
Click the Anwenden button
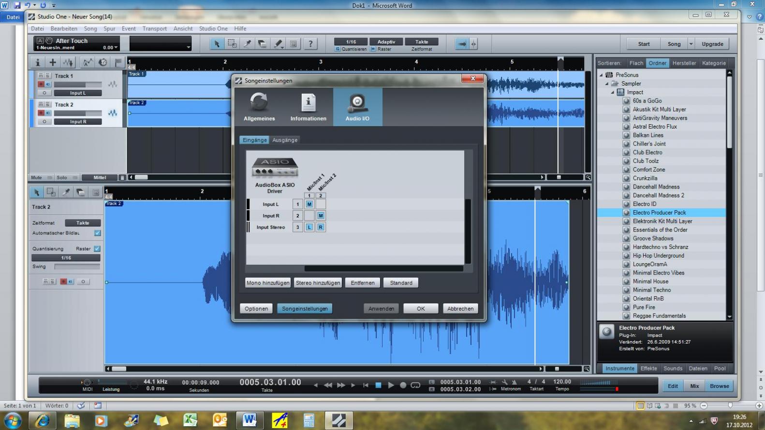381,308
